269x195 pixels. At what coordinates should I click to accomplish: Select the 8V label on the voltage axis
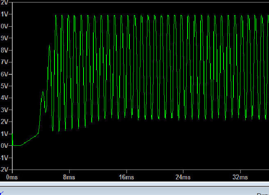[x=4, y=50]
